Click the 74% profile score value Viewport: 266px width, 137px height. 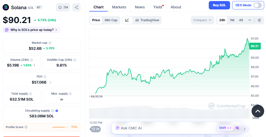tap(74, 127)
